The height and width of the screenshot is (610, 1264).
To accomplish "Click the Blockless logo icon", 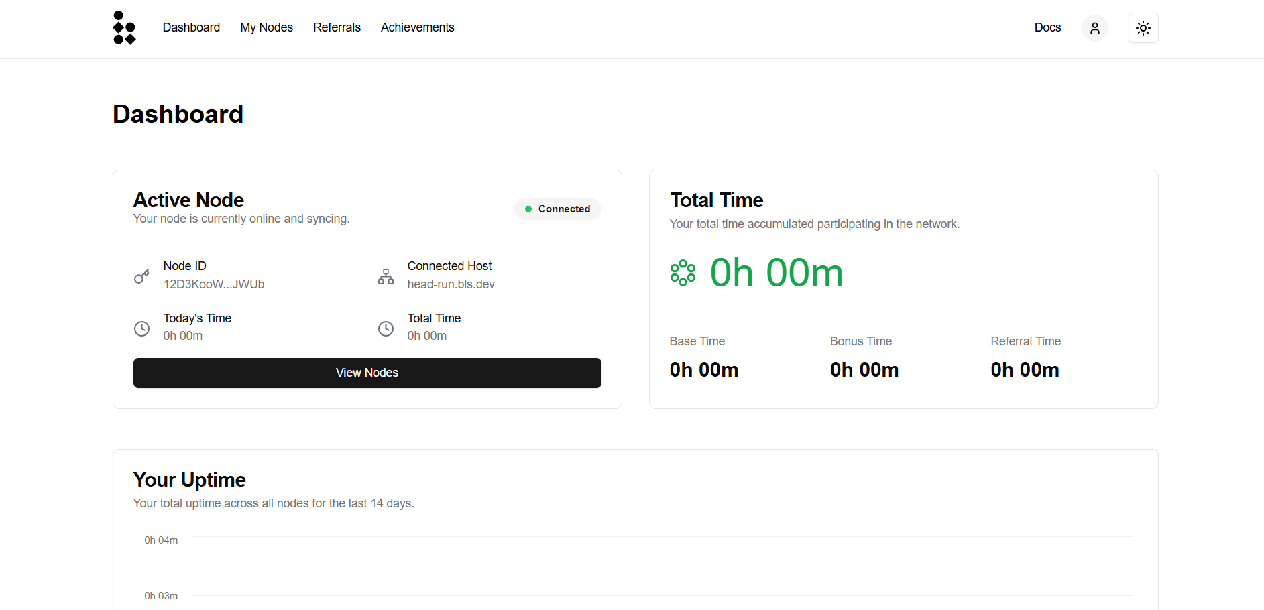I will pos(125,27).
